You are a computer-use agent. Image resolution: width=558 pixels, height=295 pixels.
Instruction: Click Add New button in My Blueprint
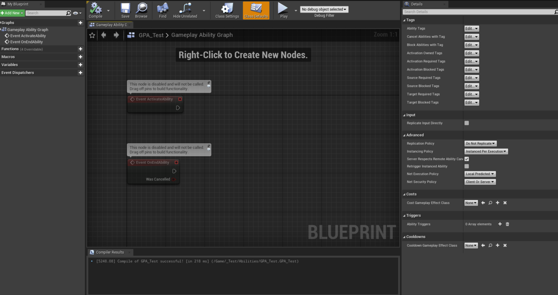point(12,13)
